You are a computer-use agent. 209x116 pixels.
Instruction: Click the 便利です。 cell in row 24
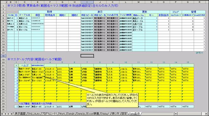138,75
